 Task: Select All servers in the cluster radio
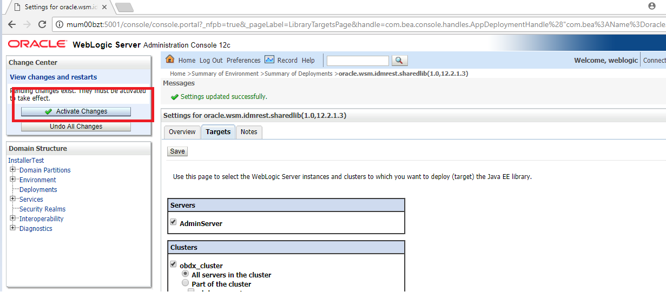(x=186, y=274)
